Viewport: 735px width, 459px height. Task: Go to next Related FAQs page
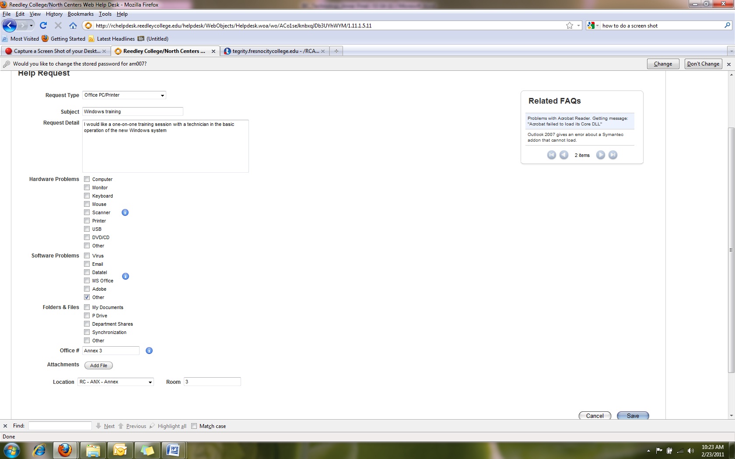(601, 155)
